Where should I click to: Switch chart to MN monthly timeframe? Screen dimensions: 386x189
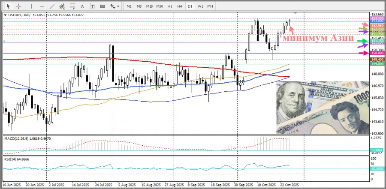tap(210, 6)
